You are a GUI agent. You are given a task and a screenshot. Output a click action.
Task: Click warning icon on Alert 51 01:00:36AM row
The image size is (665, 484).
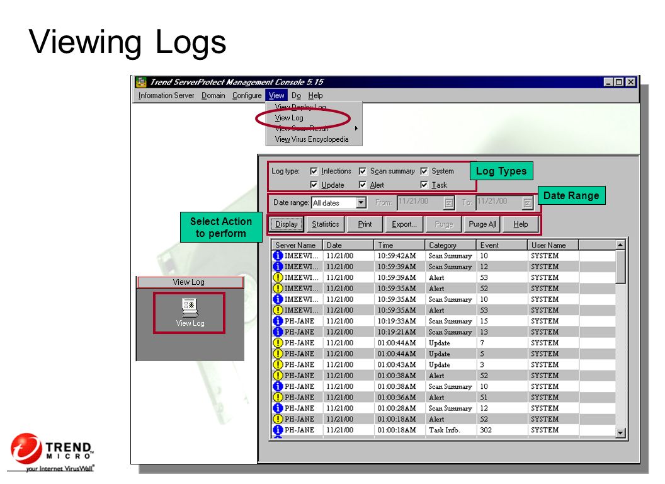coord(278,398)
